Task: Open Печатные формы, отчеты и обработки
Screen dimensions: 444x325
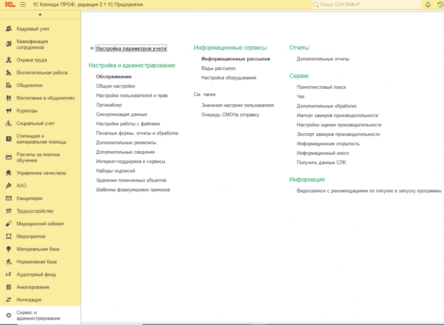Action: tap(137, 133)
